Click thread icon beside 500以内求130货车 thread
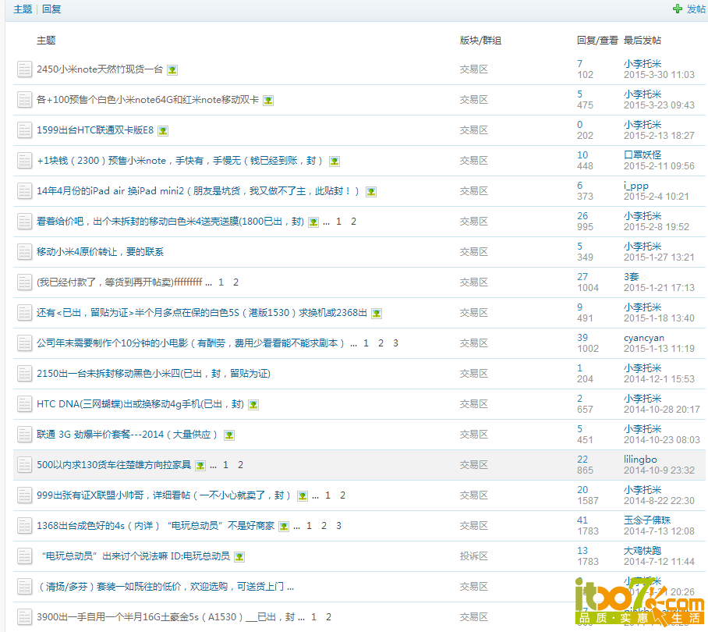 point(24,465)
